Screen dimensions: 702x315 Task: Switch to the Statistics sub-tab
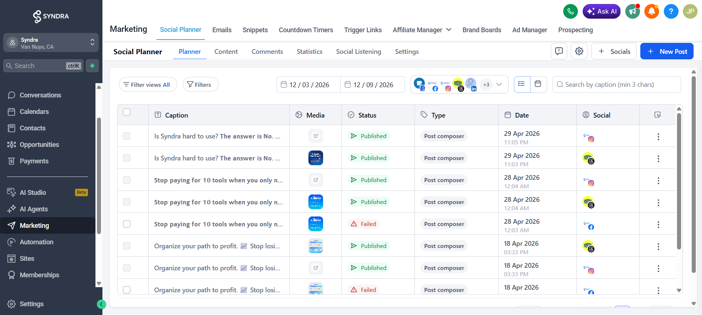[x=310, y=52]
